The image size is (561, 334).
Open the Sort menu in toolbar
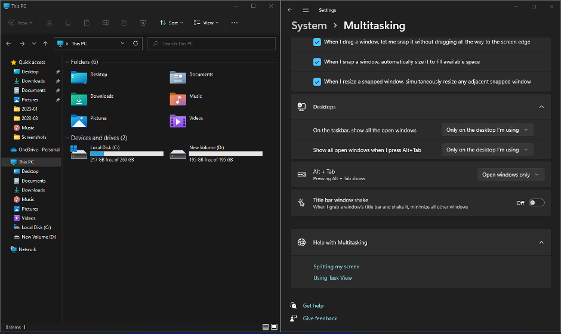click(171, 23)
